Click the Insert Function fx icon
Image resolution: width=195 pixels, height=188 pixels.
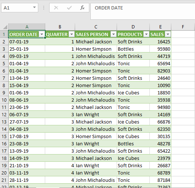coord(82,8)
